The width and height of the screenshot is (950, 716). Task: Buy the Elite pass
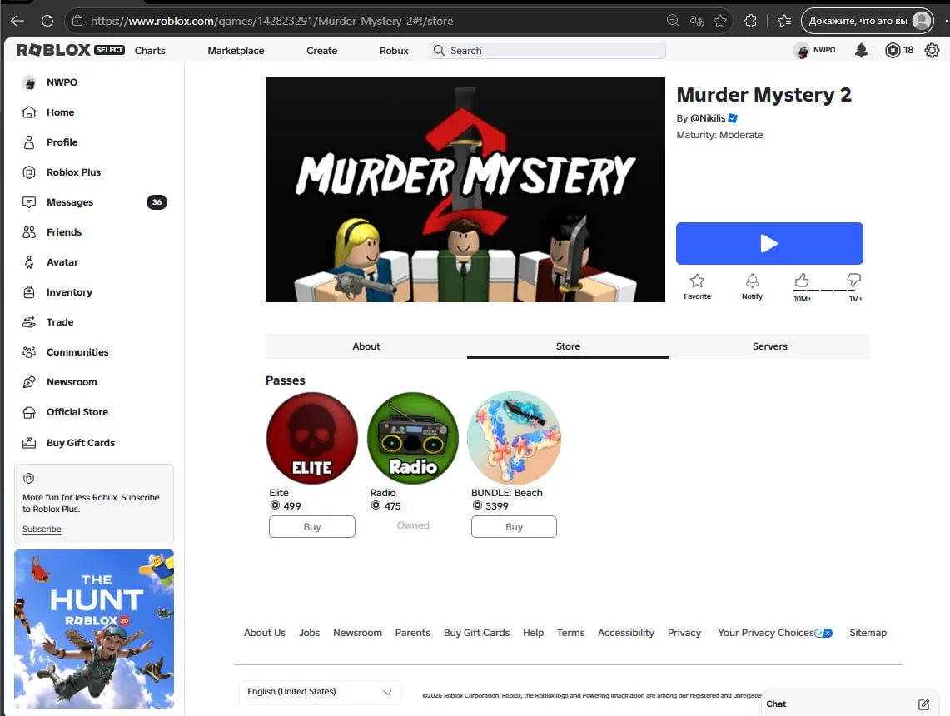[x=312, y=526]
